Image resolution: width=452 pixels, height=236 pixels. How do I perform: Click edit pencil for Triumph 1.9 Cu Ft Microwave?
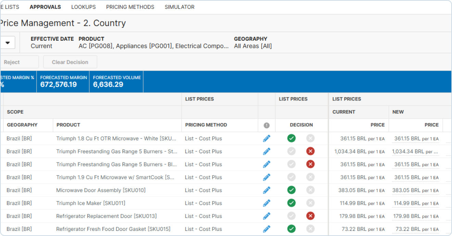click(x=266, y=177)
